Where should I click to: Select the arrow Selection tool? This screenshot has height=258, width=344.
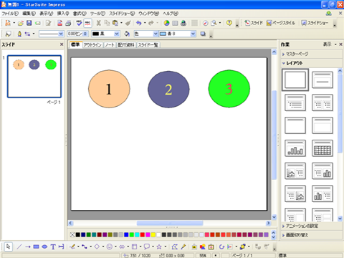[x=9, y=247]
